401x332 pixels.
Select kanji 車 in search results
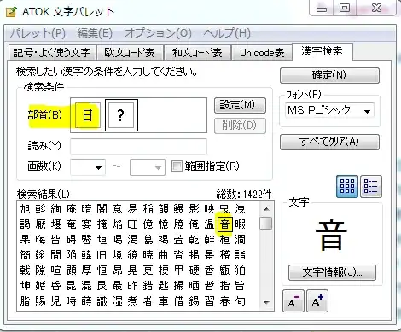pyautogui.click(x=163, y=301)
